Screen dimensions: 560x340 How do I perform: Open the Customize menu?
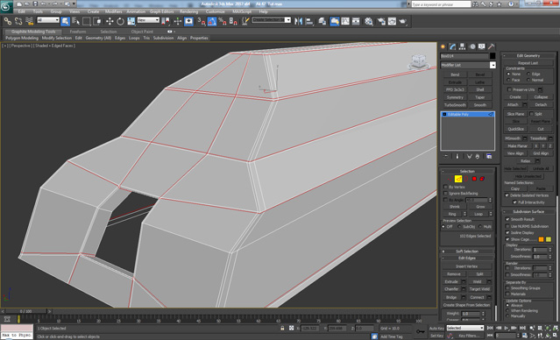point(216,11)
